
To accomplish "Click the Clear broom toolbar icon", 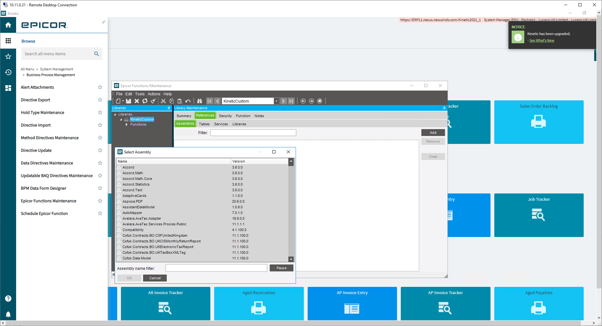I will click(153, 101).
